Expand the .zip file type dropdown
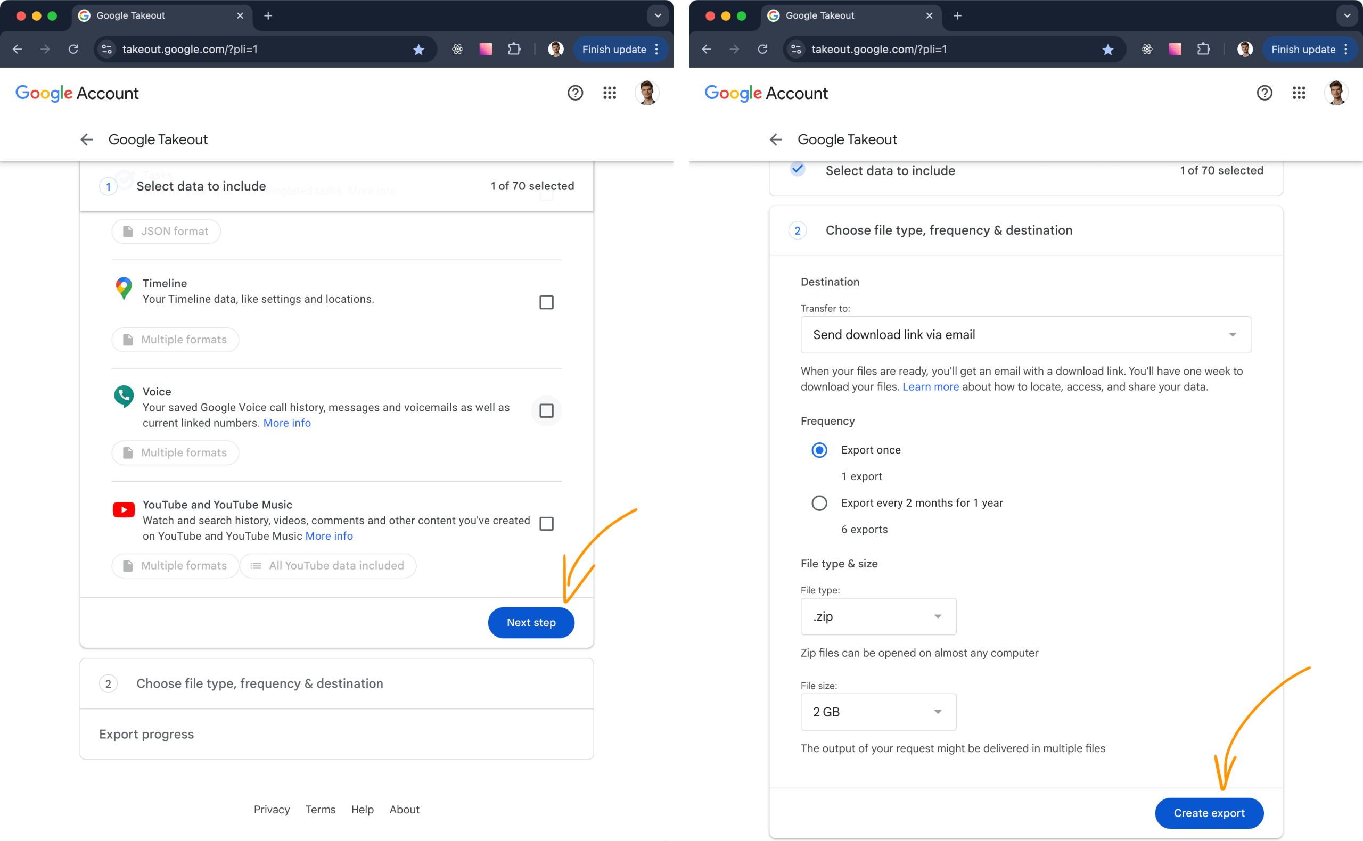Screen dimensions: 1363x841 click(878, 616)
